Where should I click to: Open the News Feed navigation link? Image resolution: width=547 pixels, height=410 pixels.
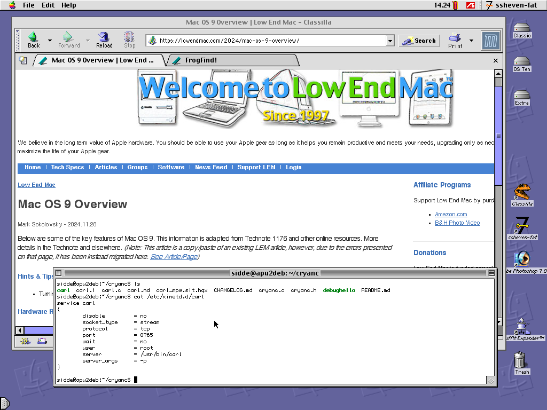[x=211, y=167]
